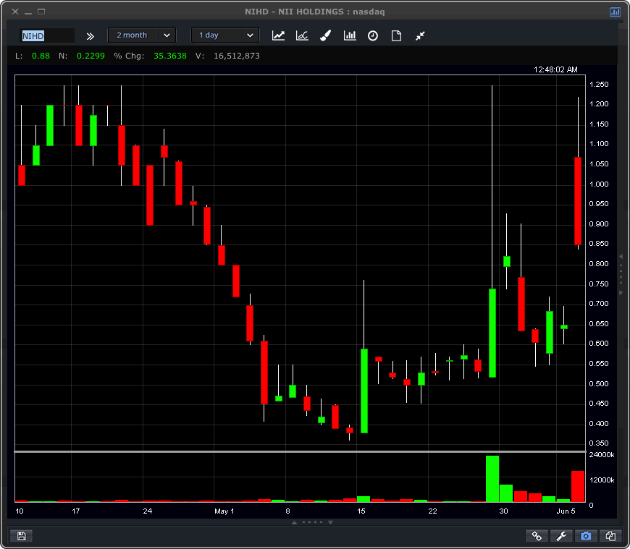Open the curve/indicator chart icon
The image size is (630, 549).
pyautogui.click(x=302, y=35)
